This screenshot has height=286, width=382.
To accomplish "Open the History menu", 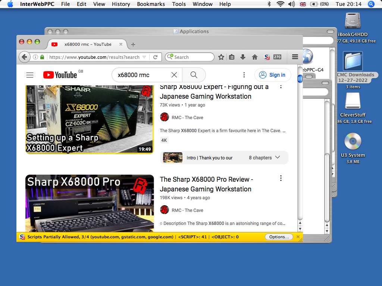I will pos(121,4).
